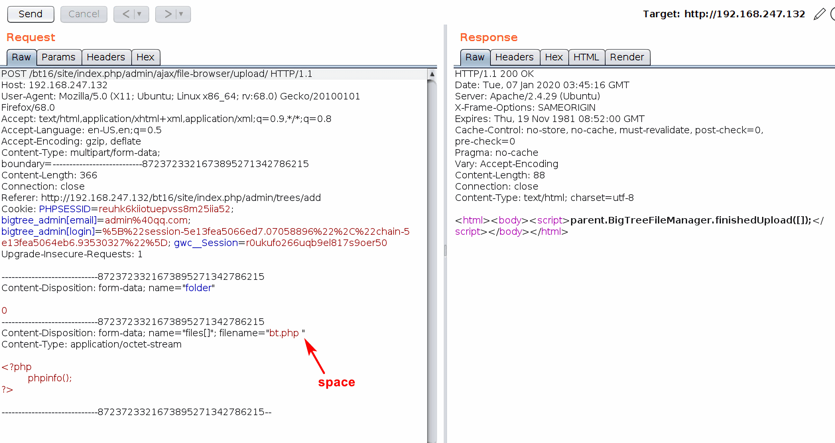Click the request pane vertical scrollbar track
Viewport: 835px width, 443px height.
pyautogui.click(x=432, y=261)
